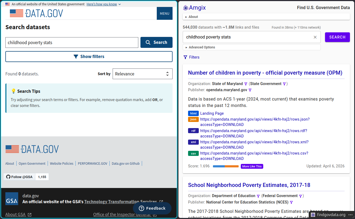Screen dimensions: 355x219
Task: Expand 'Here's how you know' banner
Action: pyautogui.click(x=104, y=4)
